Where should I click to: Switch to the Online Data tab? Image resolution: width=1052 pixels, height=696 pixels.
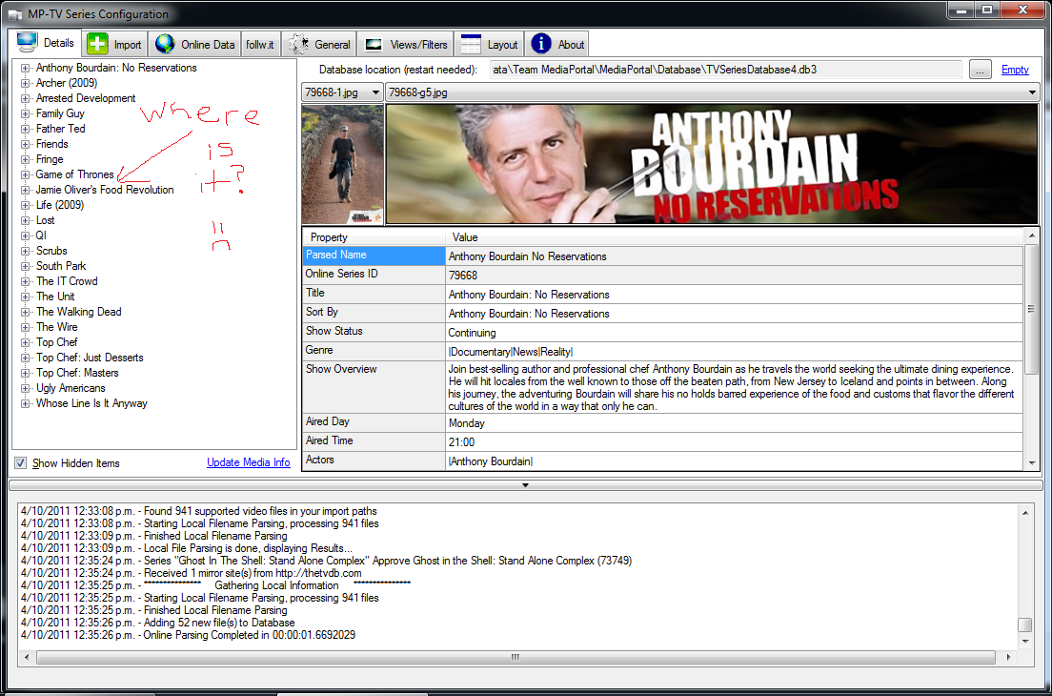click(194, 44)
